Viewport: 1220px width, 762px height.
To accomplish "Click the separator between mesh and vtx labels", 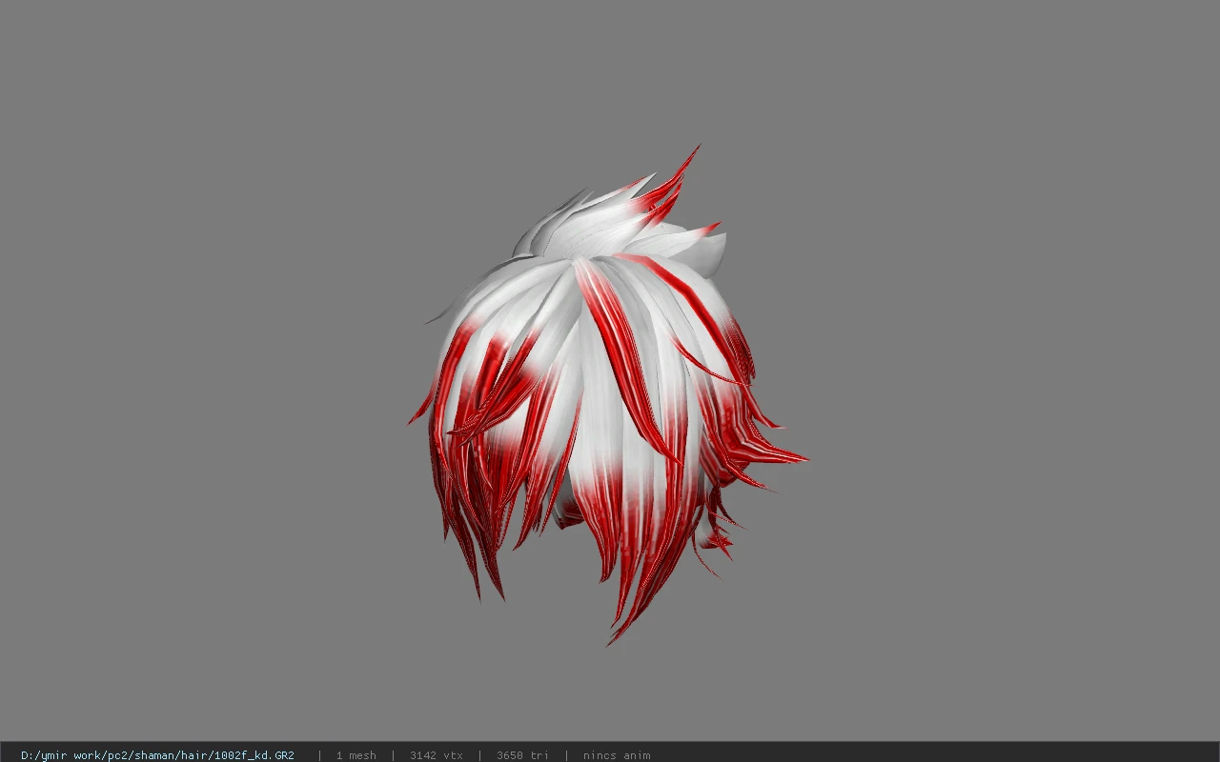I will 393,755.
